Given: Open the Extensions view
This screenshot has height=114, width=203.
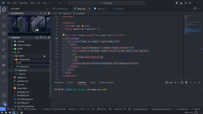Looking at the screenshot, I should point(4,57).
